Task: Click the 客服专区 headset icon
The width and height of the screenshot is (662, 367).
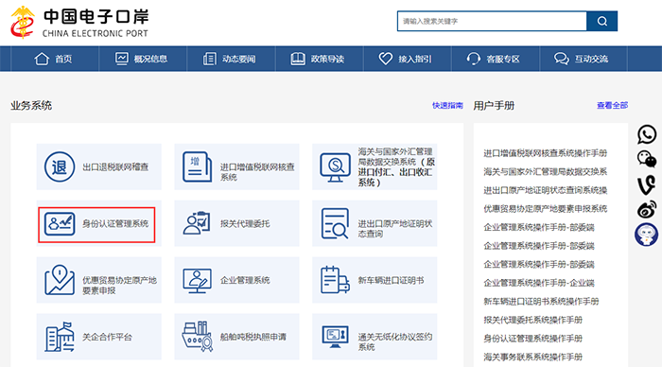Action: [x=473, y=59]
